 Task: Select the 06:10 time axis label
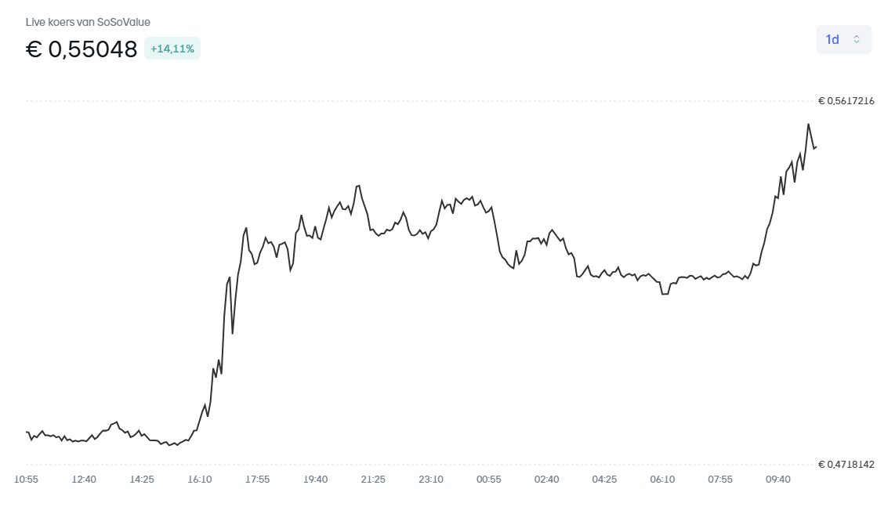662,480
